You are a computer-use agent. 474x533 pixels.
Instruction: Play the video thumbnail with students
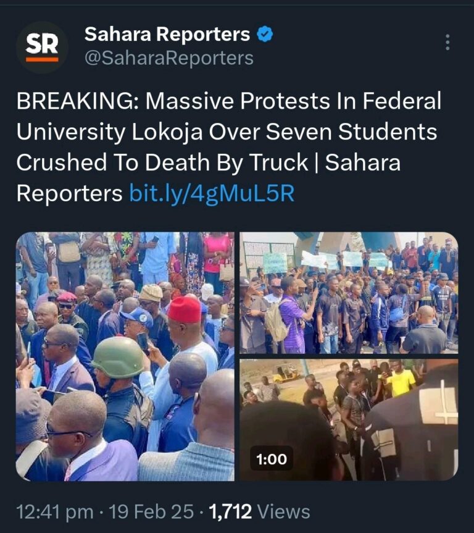click(349, 420)
